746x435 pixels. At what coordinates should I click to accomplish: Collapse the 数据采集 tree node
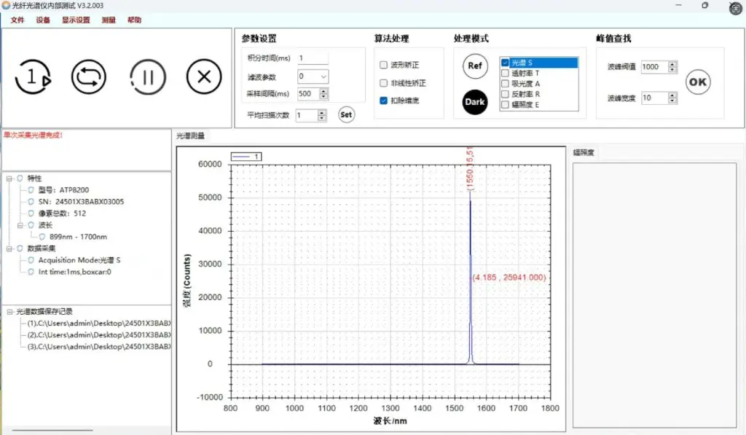tap(9, 248)
